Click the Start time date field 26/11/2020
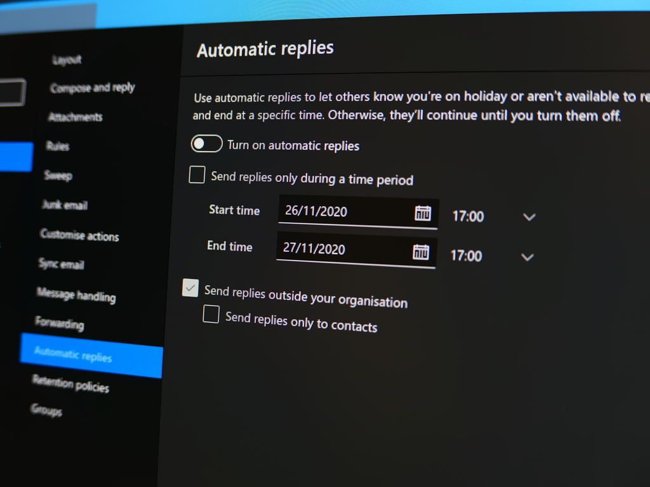650x487 pixels. (x=343, y=211)
